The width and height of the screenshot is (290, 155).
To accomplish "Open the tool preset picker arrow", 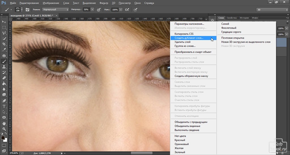I will 11,10.
